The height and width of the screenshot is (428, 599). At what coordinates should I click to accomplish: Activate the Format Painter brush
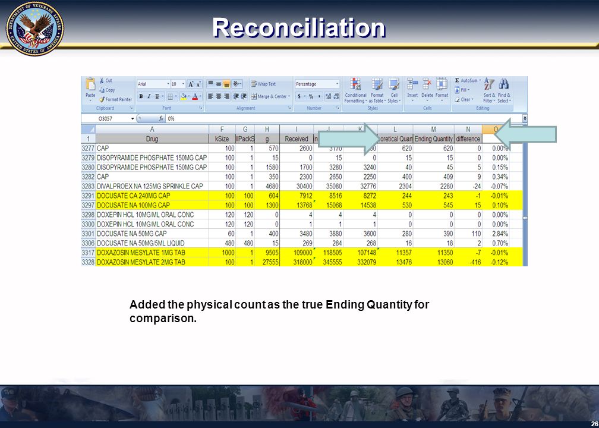tap(115, 99)
